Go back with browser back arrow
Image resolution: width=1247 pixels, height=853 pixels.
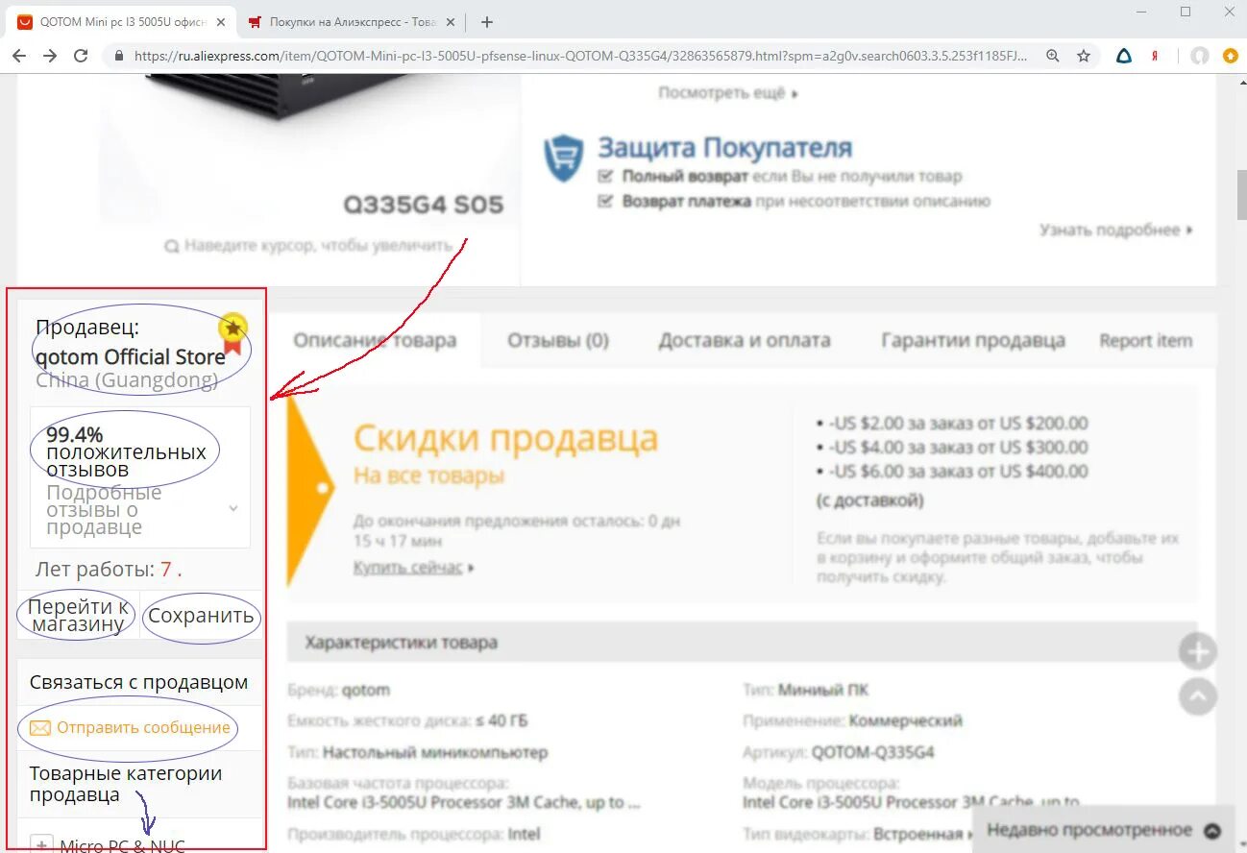point(19,56)
